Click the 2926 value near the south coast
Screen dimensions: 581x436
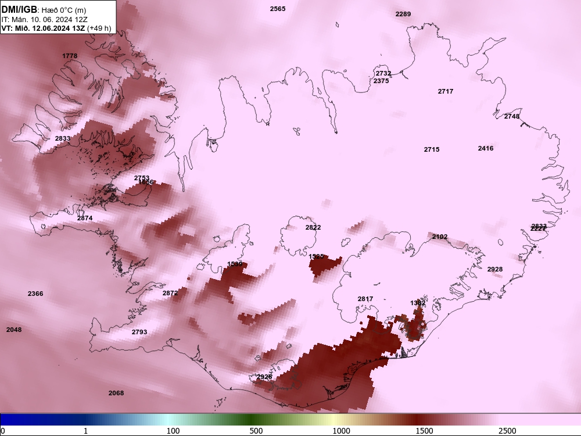click(x=264, y=377)
